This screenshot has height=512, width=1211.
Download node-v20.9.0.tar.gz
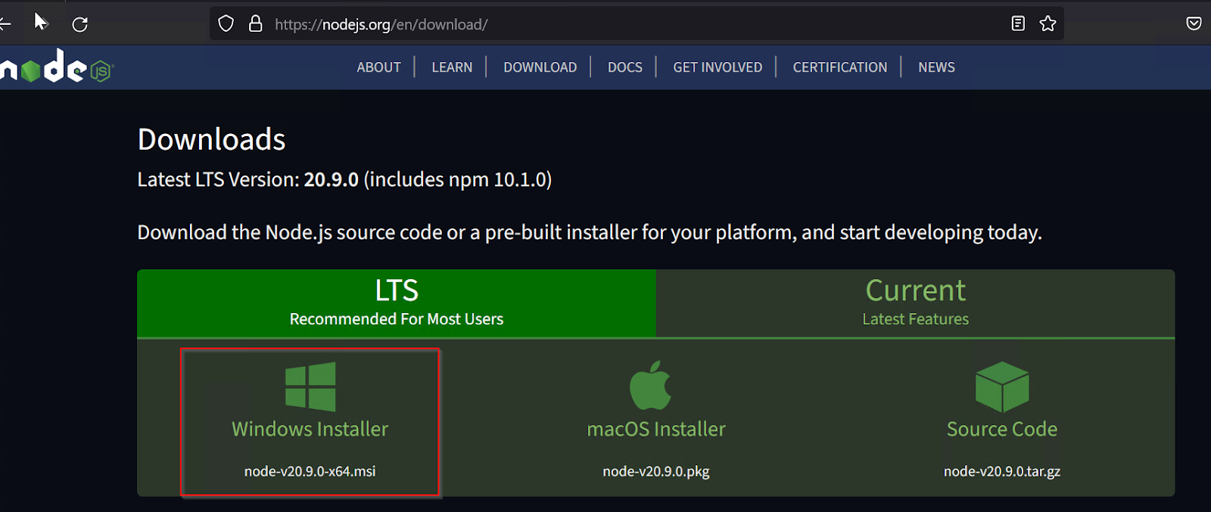pos(1002,471)
